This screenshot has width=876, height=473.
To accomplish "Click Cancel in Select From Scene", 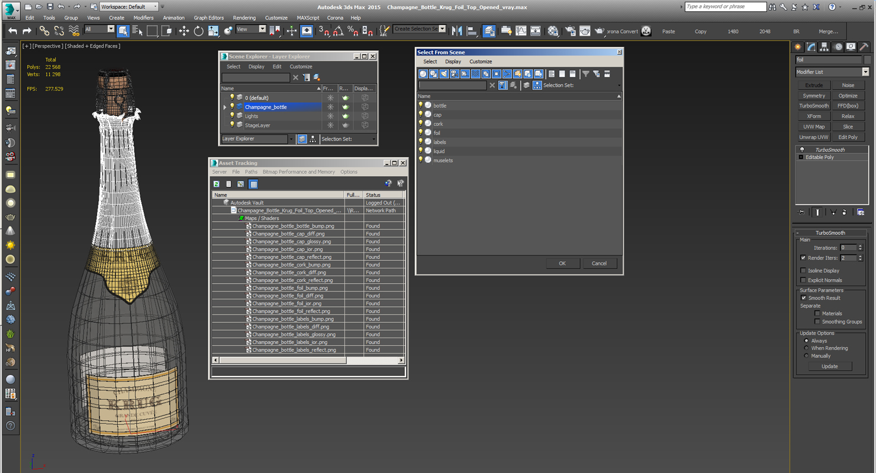I will tap(599, 263).
